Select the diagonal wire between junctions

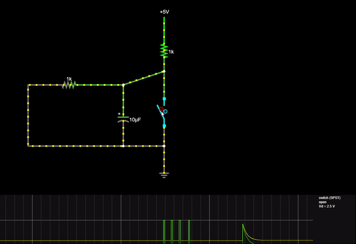(144, 78)
